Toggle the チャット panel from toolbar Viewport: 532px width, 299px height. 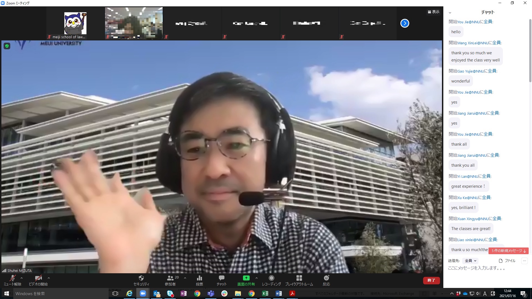221,280
